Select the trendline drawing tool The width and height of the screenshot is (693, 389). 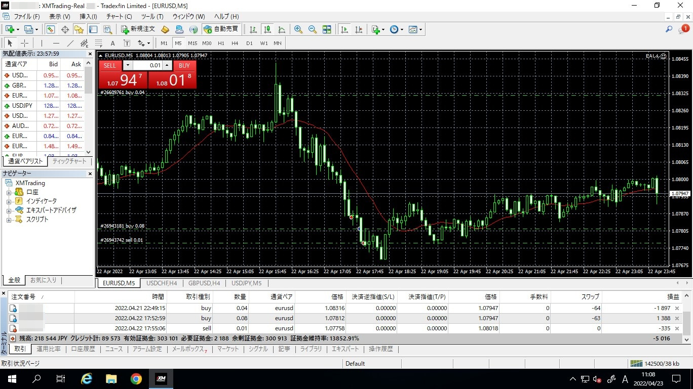(x=70, y=43)
